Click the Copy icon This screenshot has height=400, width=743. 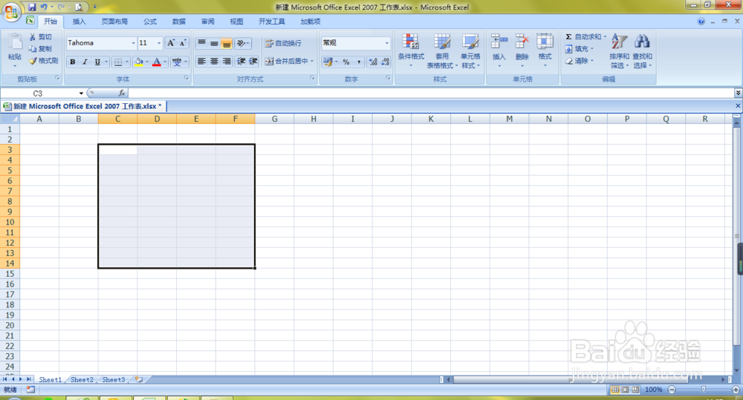[x=33, y=49]
